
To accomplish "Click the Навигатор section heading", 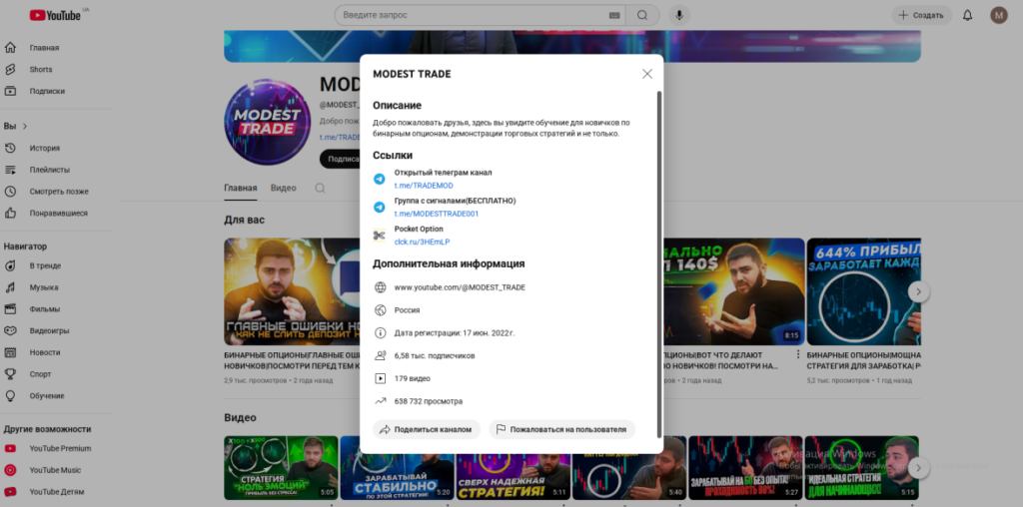I will tap(25, 247).
